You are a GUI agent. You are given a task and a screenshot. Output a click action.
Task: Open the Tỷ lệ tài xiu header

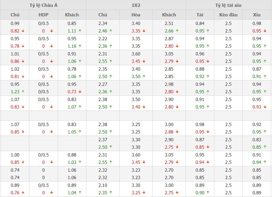(228, 5)
